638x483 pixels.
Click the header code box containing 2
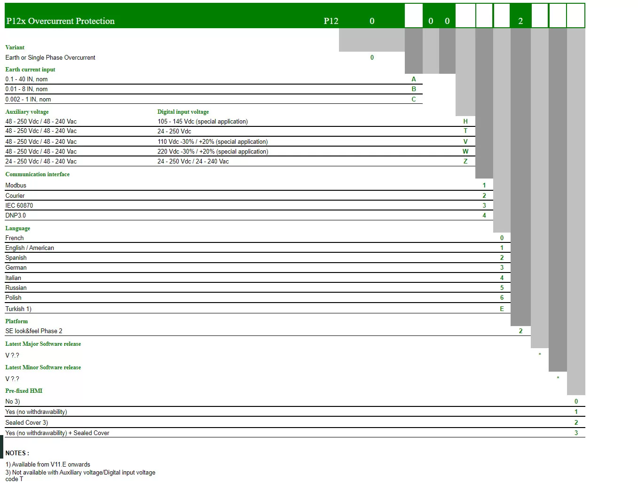[x=520, y=16]
